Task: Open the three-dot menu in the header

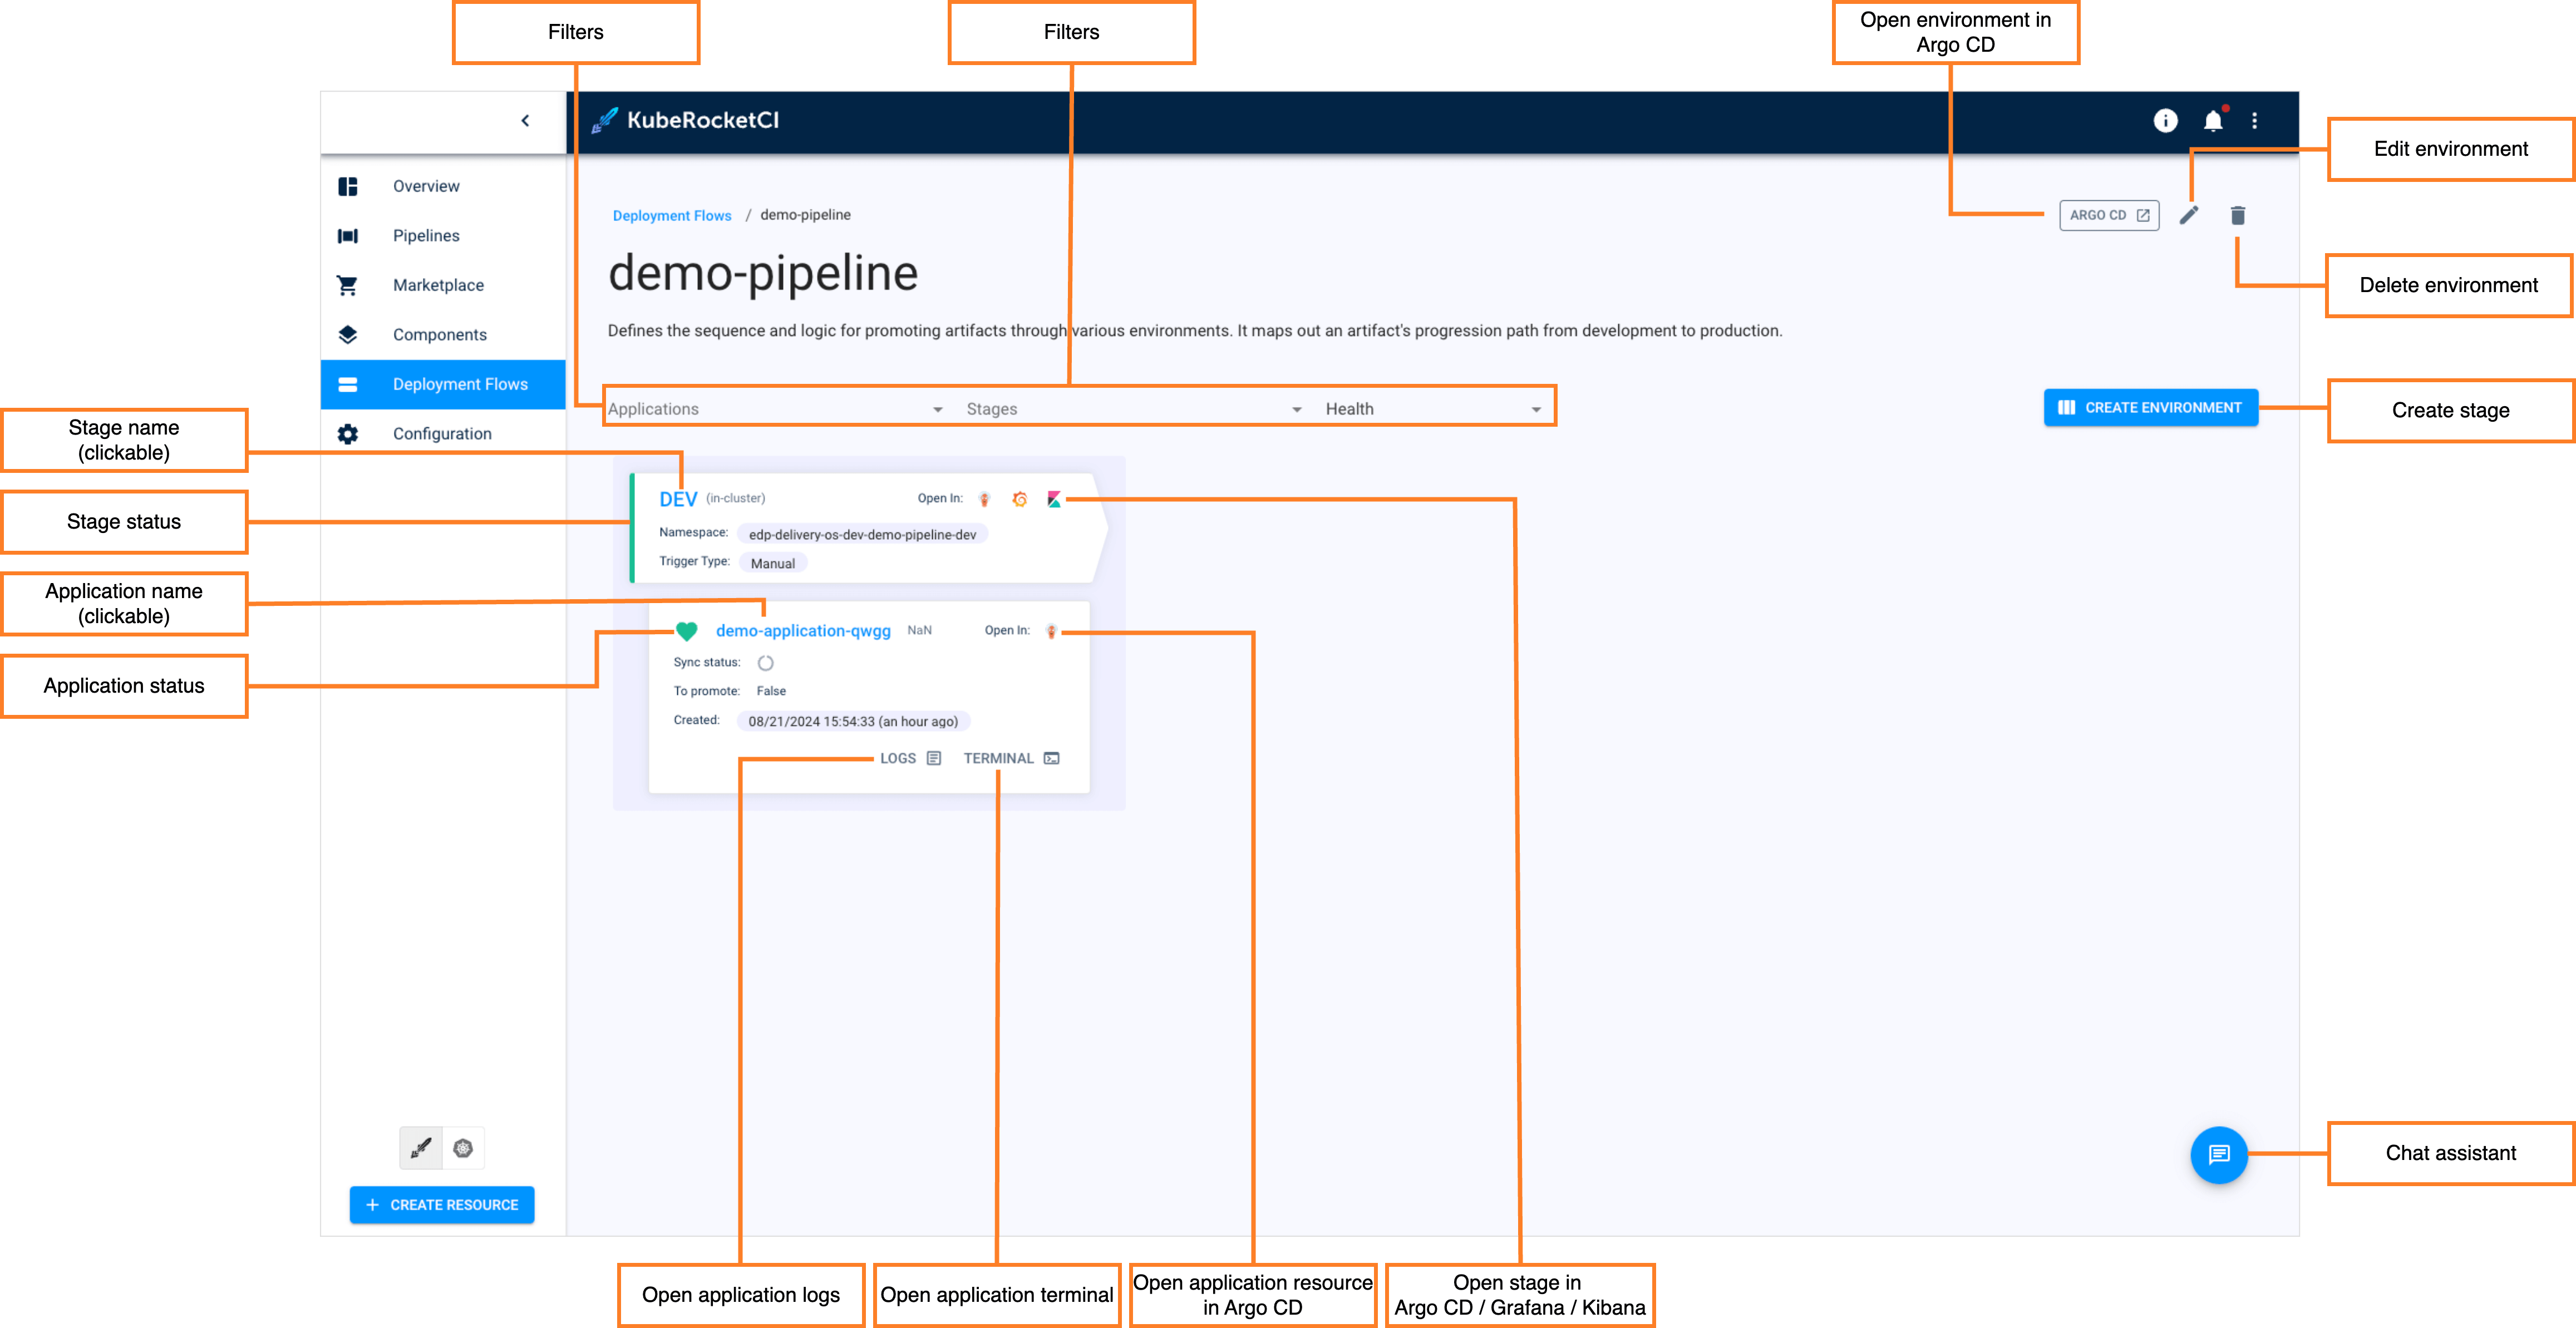Action: tap(2255, 120)
